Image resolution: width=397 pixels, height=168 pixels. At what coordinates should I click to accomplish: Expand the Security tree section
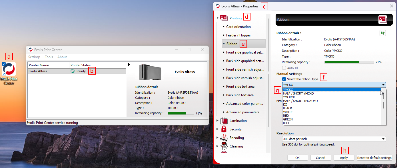click(217, 129)
